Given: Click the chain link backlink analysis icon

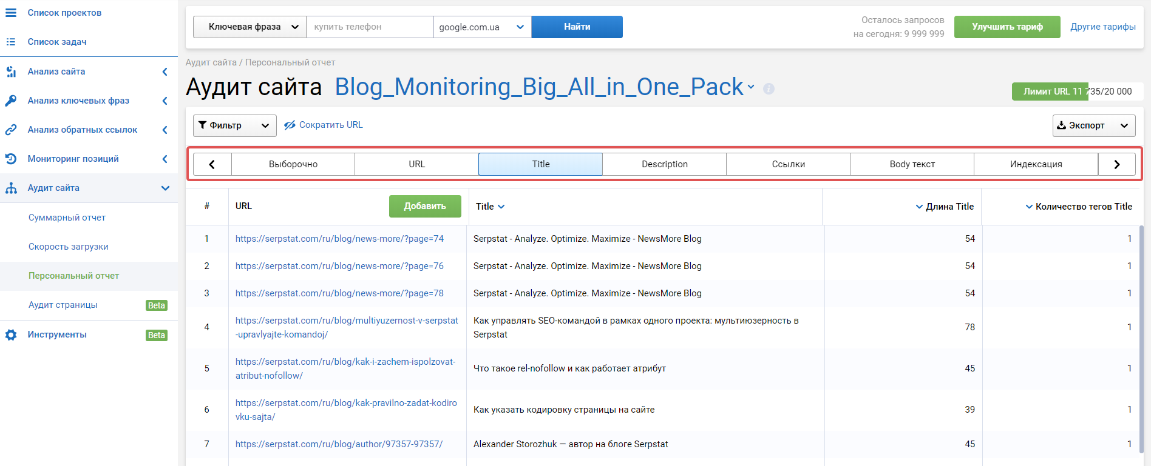Looking at the screenshot, I should pos(11,130).
